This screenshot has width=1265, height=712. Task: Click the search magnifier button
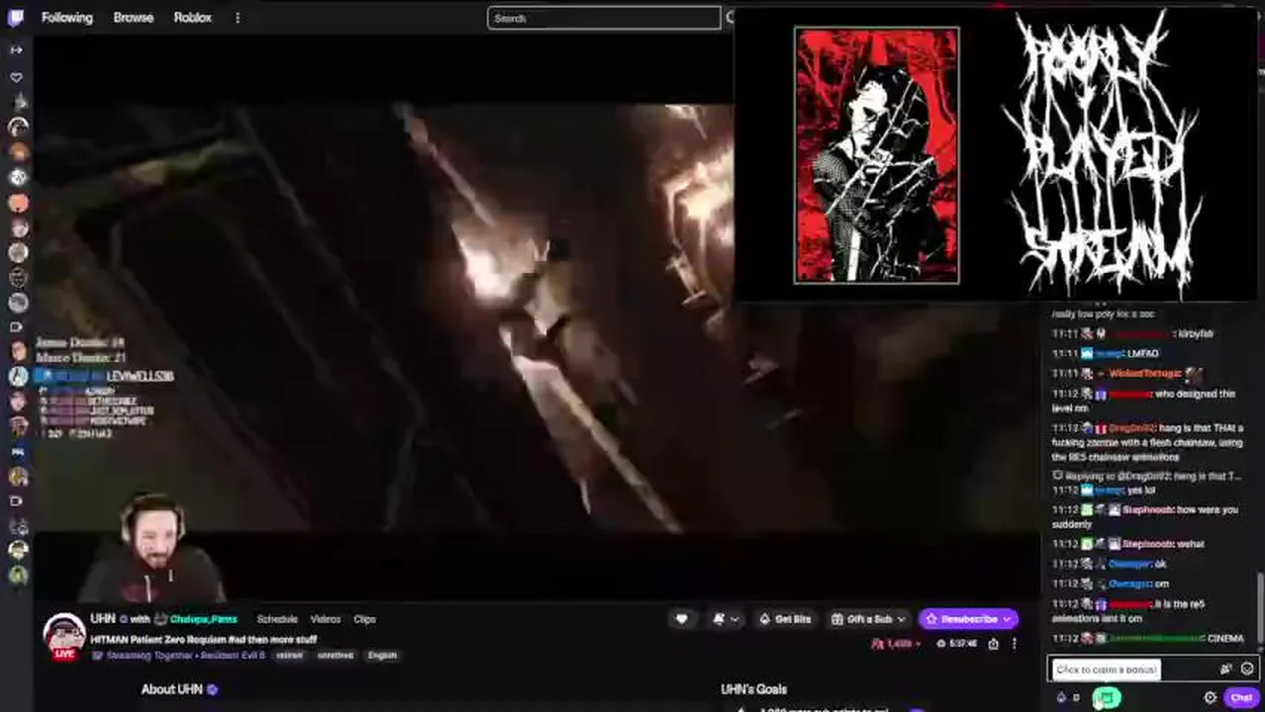[x=730, y=18]
